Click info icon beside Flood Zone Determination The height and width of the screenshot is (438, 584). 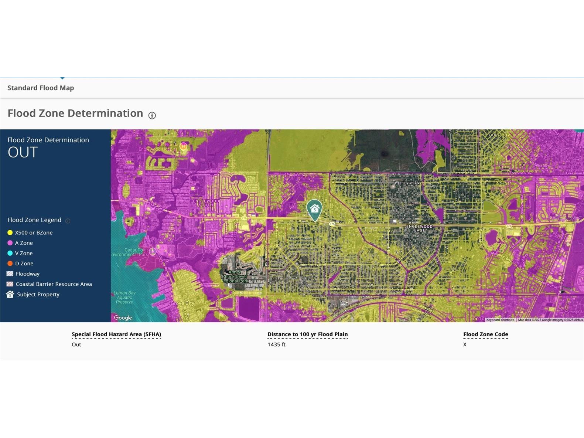pos(152,115)
